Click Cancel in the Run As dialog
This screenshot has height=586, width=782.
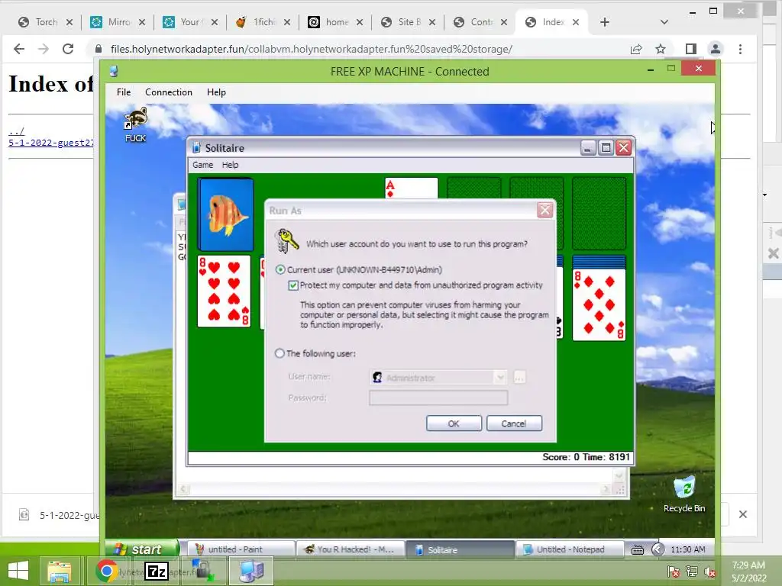[x=514, y=423]
